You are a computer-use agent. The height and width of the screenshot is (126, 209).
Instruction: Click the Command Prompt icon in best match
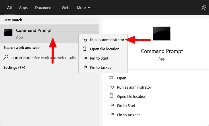coord(8,33)
